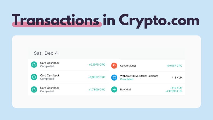213x120 pixels.
Task: Open the Card Cashback +1,7309 CRO entry
Action: coord(68,90)
